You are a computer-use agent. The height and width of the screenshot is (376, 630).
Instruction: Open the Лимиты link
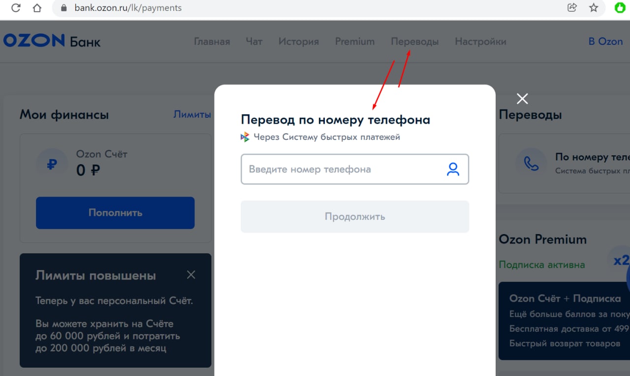click(192, 114)
